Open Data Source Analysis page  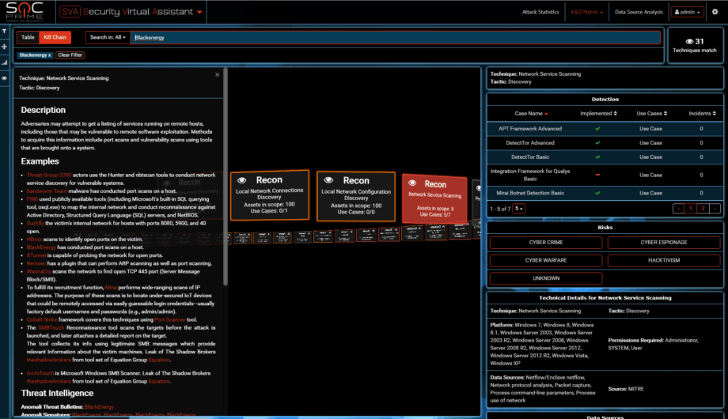(639, 12)
